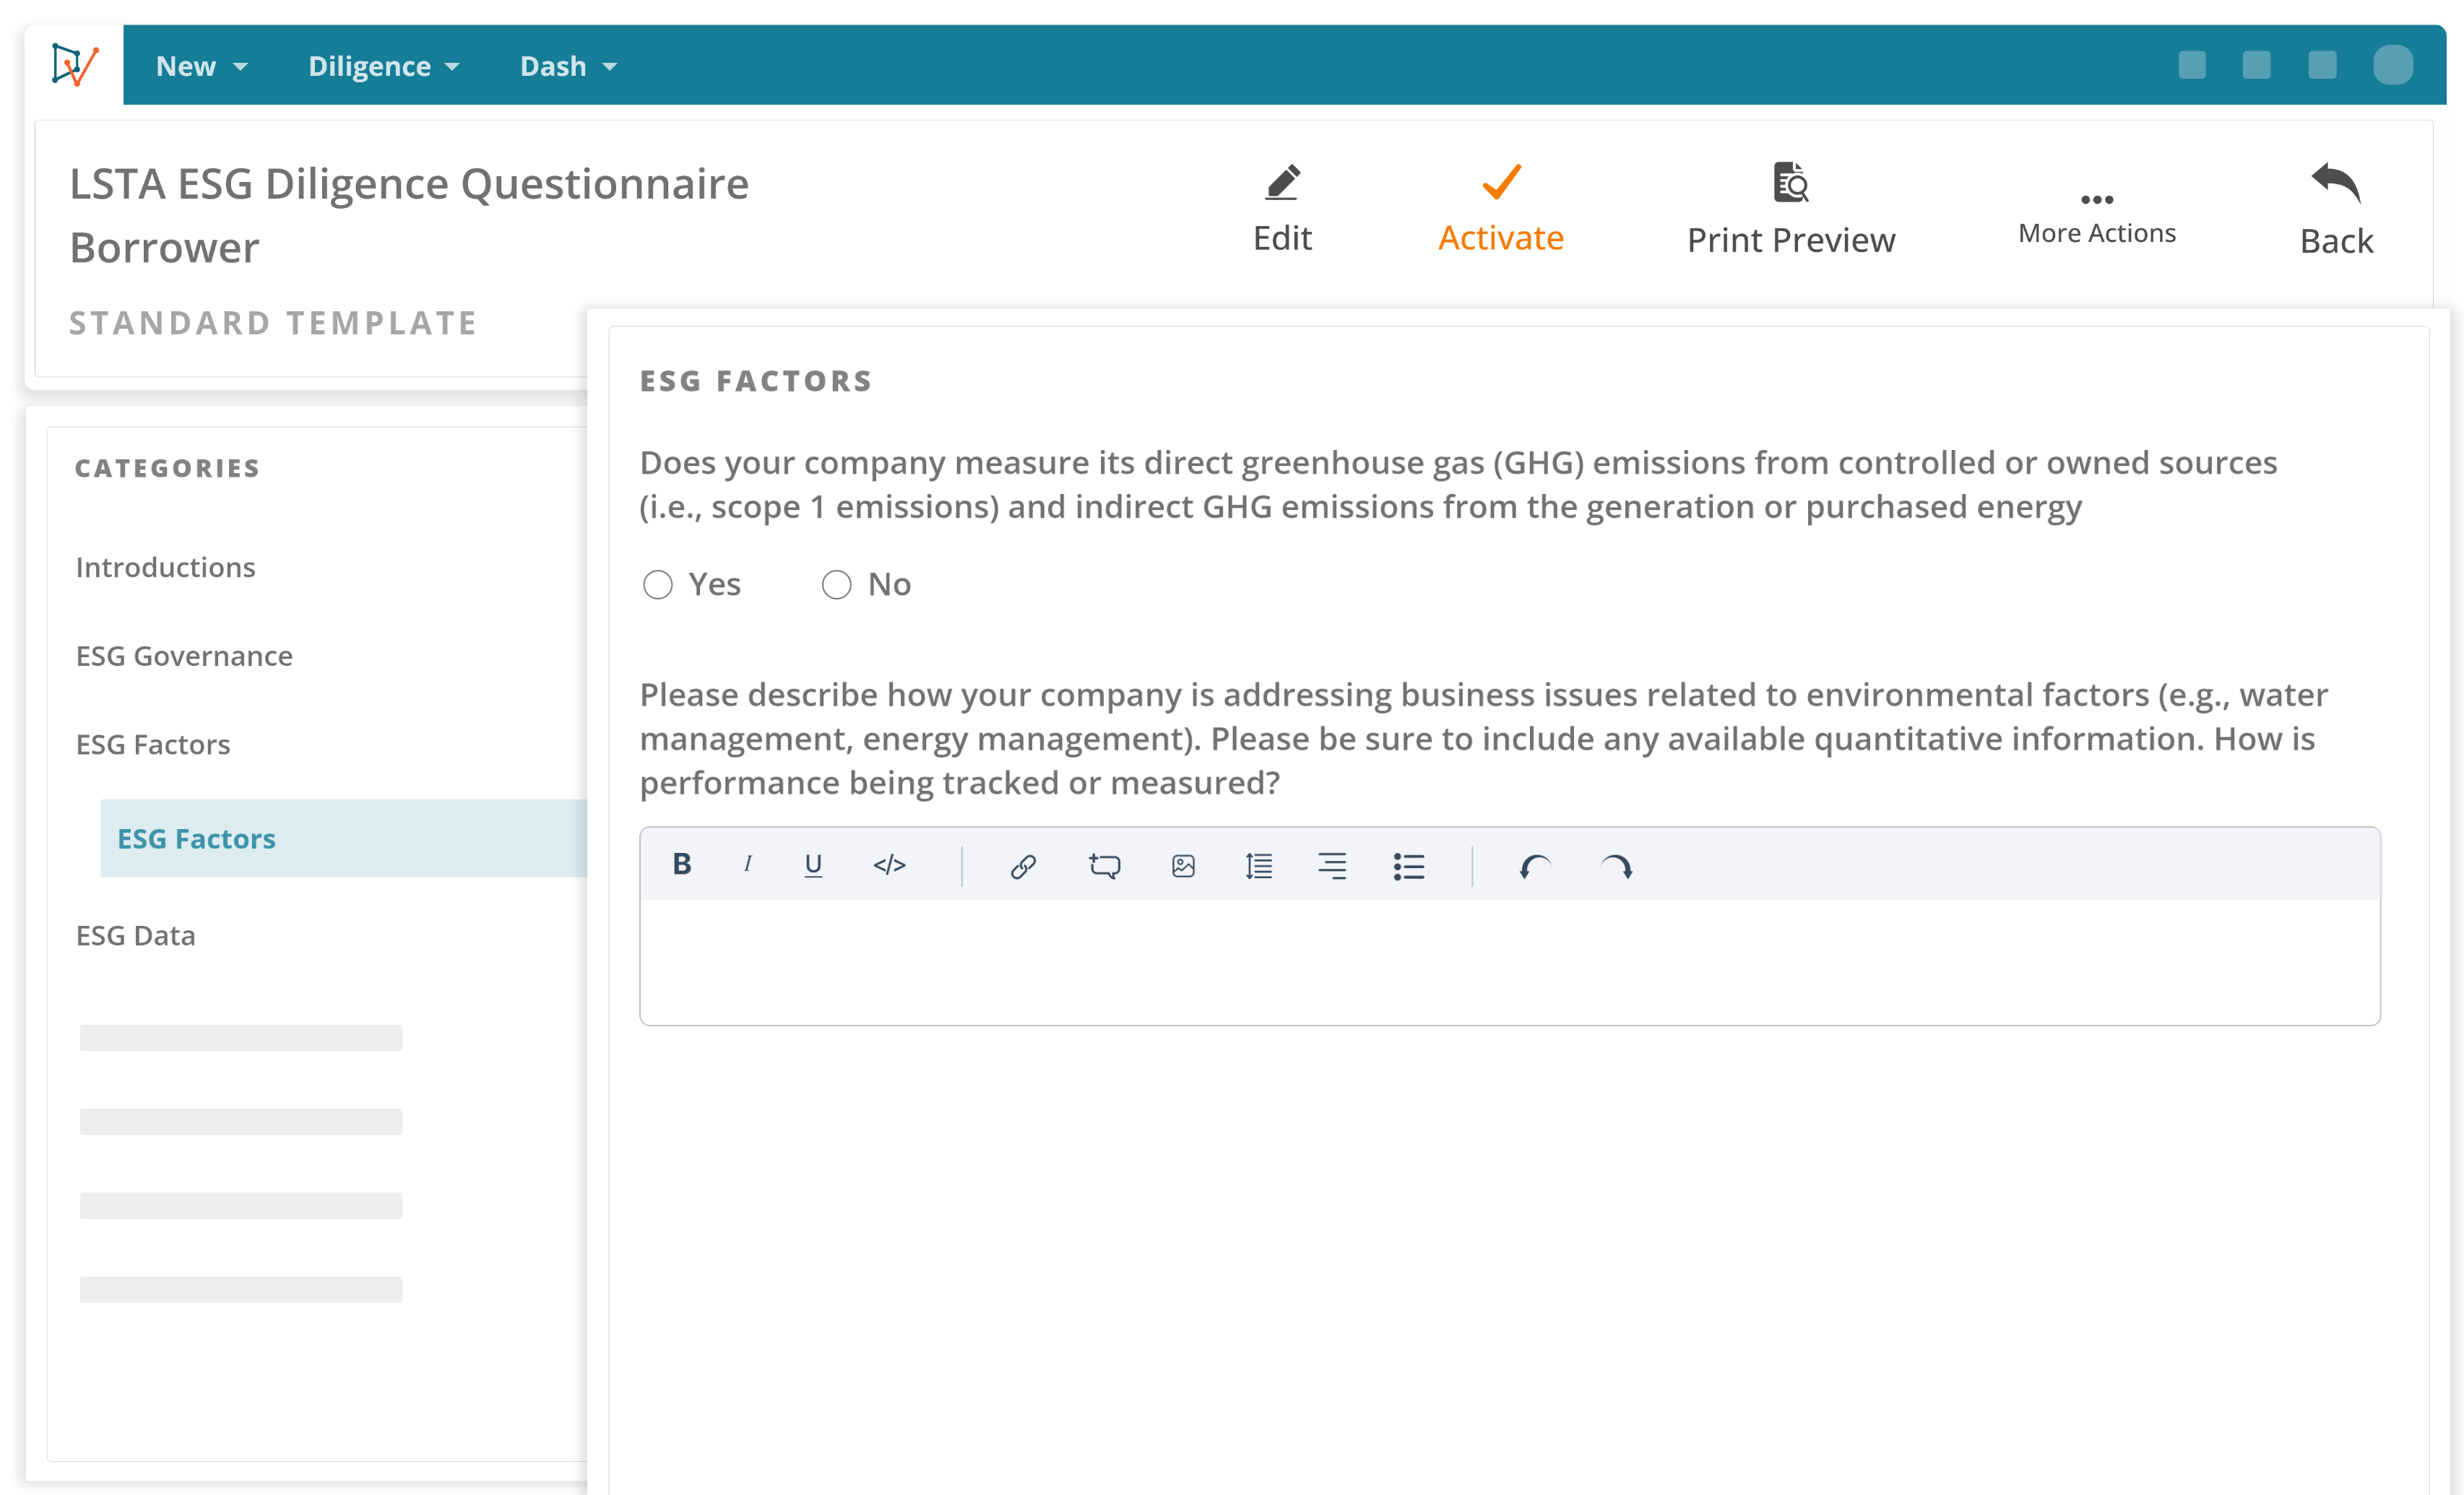Click the More Actions label

[x=2096, y=233]
